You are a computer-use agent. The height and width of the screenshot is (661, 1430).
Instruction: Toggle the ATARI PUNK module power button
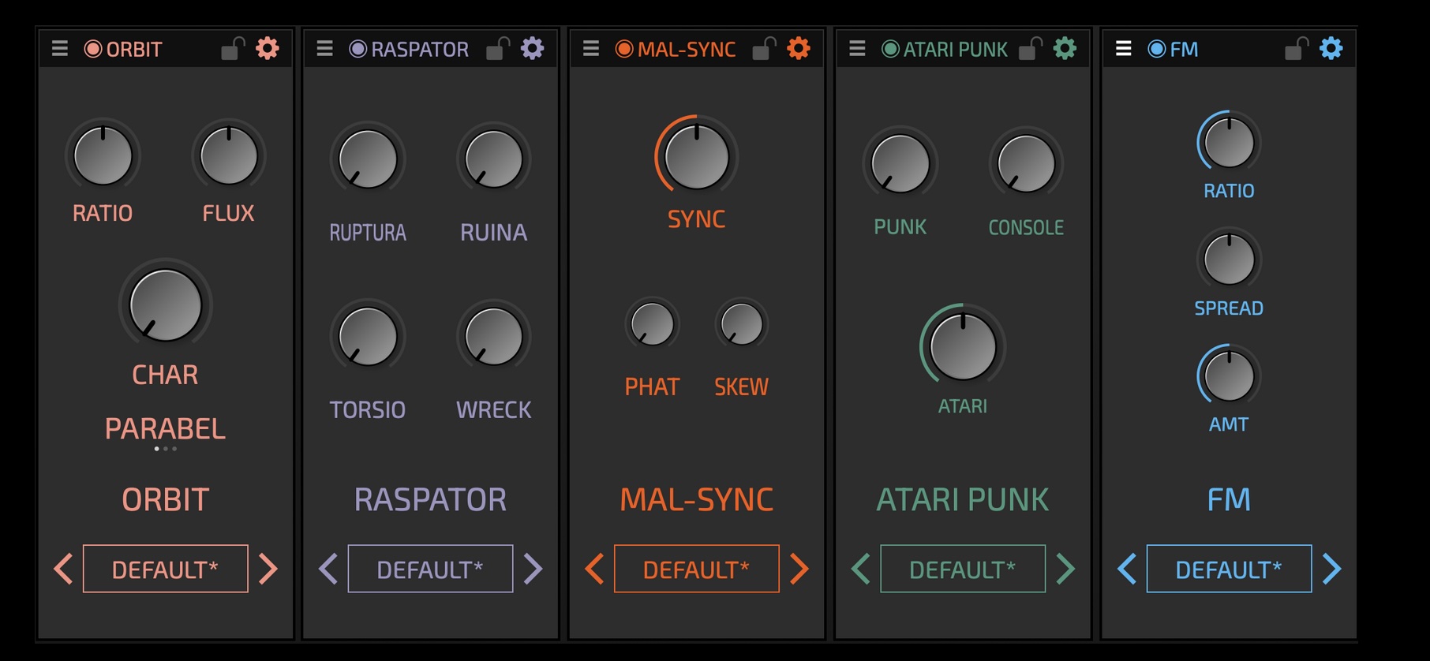coord(890,49)
